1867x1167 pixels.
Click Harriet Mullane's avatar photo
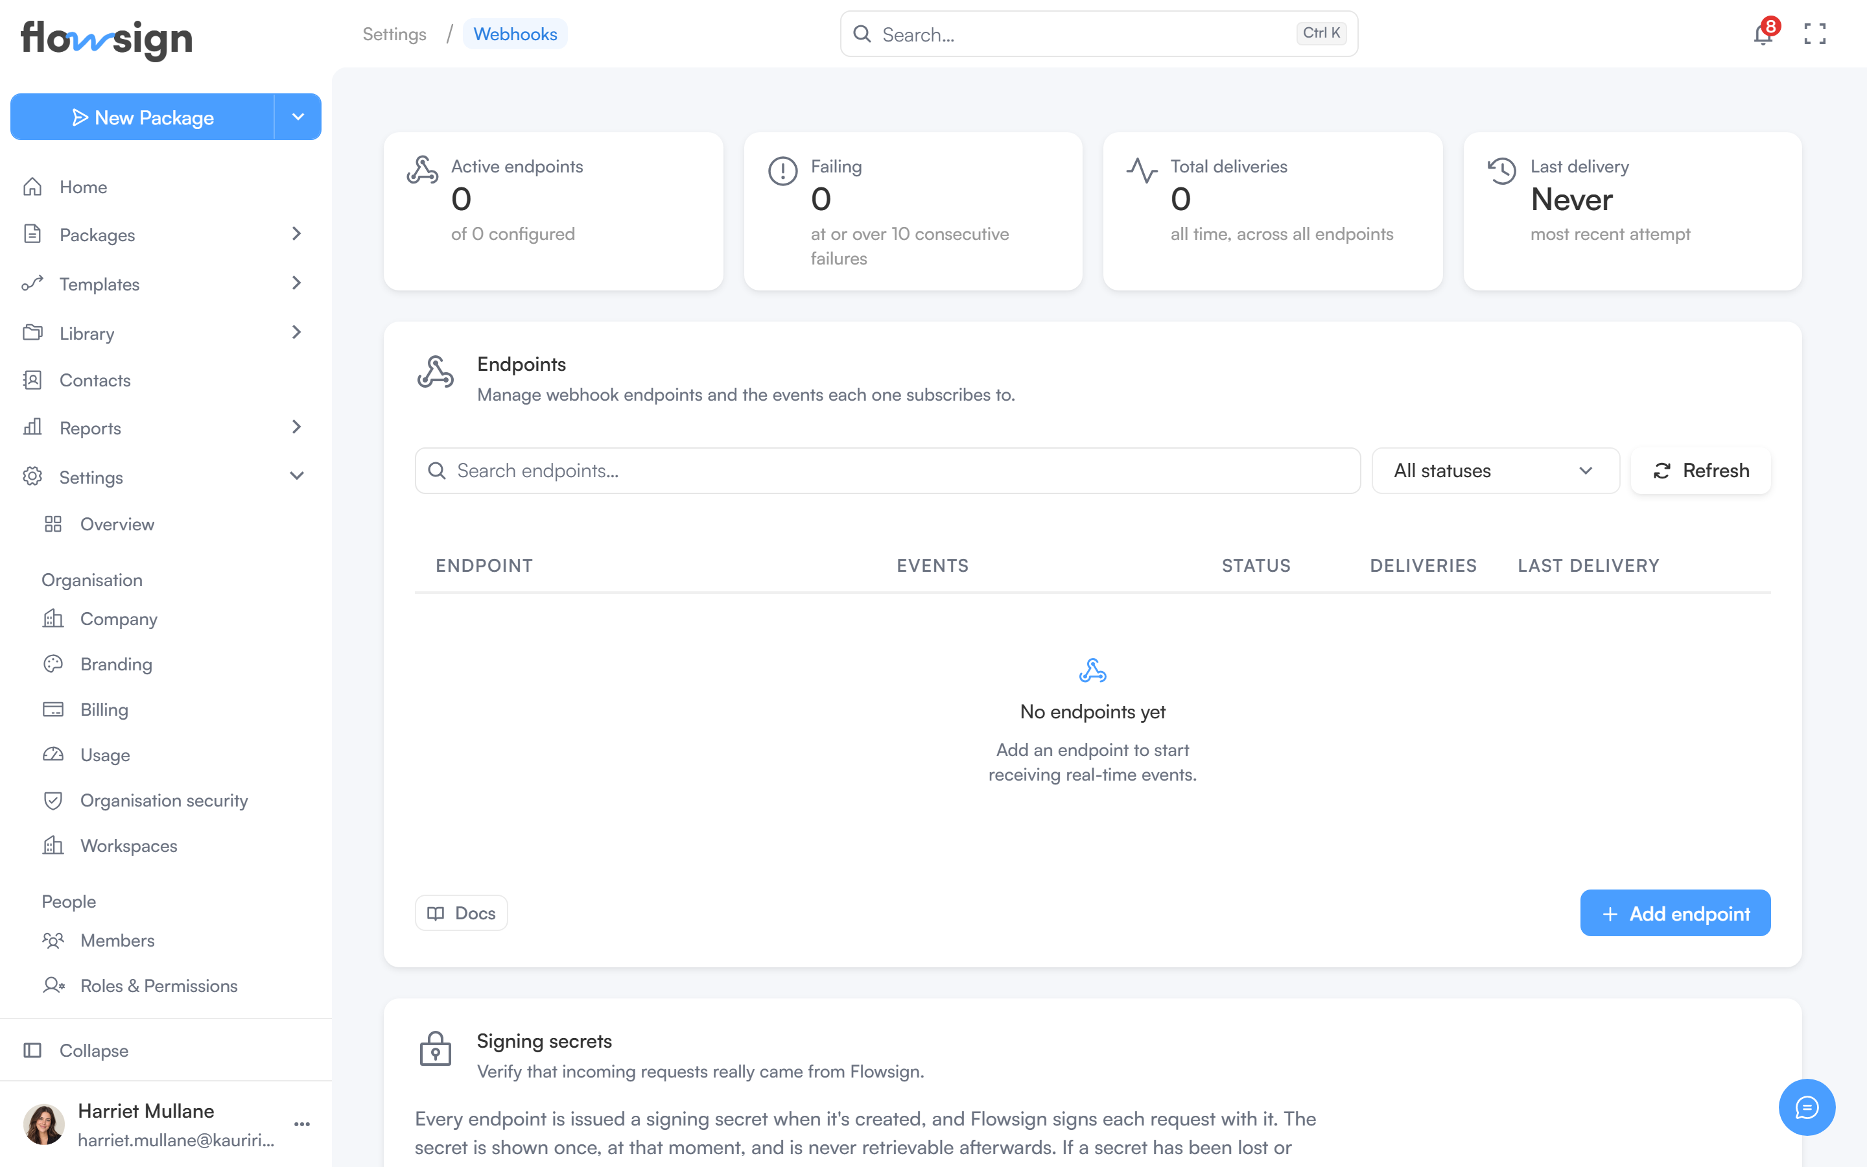point(44,1124)
